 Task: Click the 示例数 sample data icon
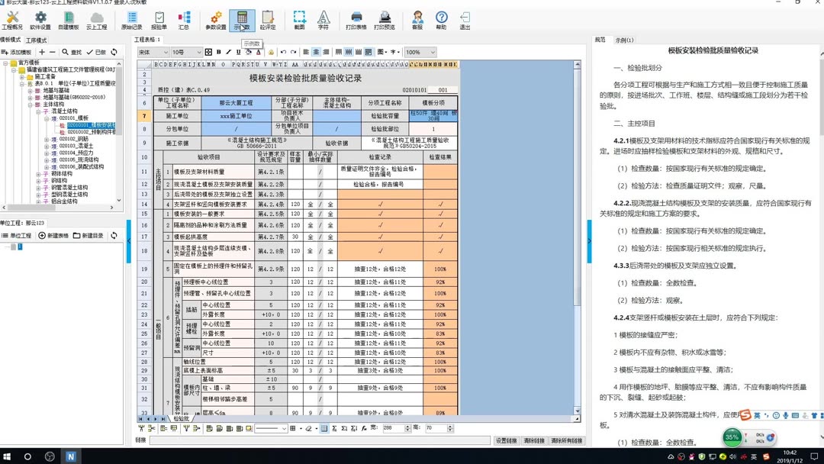pos(242,20)
